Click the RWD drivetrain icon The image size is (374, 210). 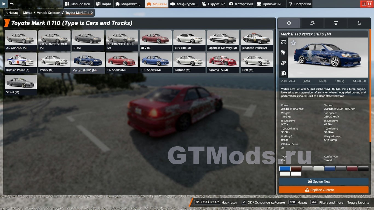(283, 42)
